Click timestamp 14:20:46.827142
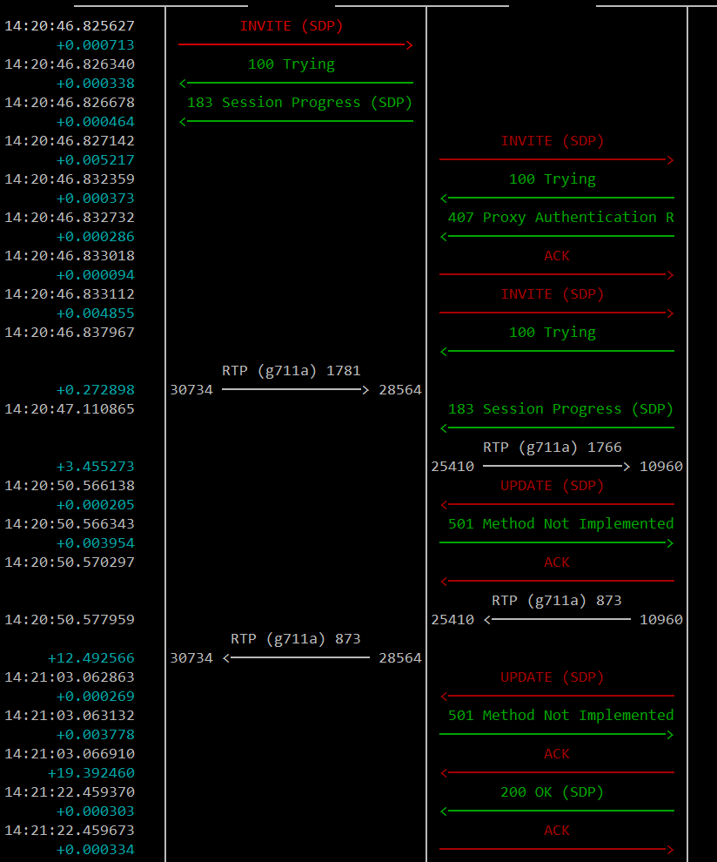This screenshot has width=717, height=862. coord(70,141)
